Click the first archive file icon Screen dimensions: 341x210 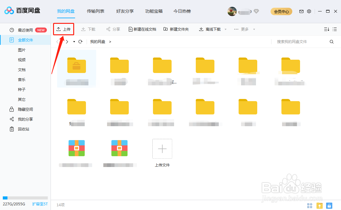[x=77, y=148]
